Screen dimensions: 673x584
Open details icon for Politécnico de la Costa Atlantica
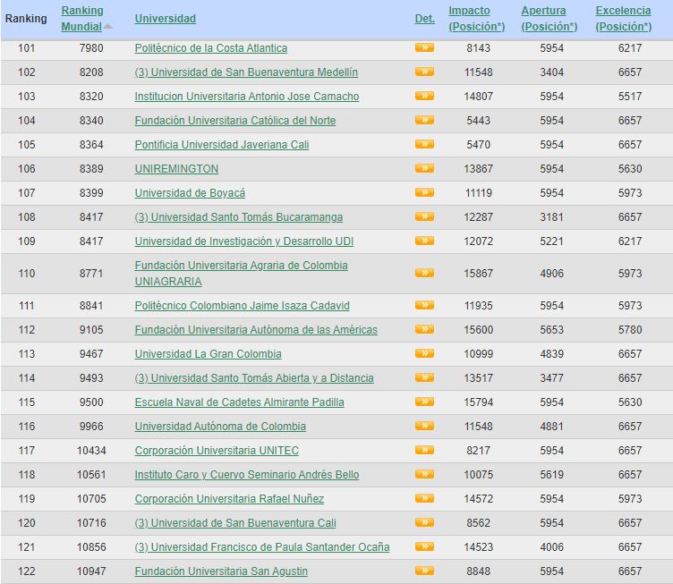click(x=424, y=47)
